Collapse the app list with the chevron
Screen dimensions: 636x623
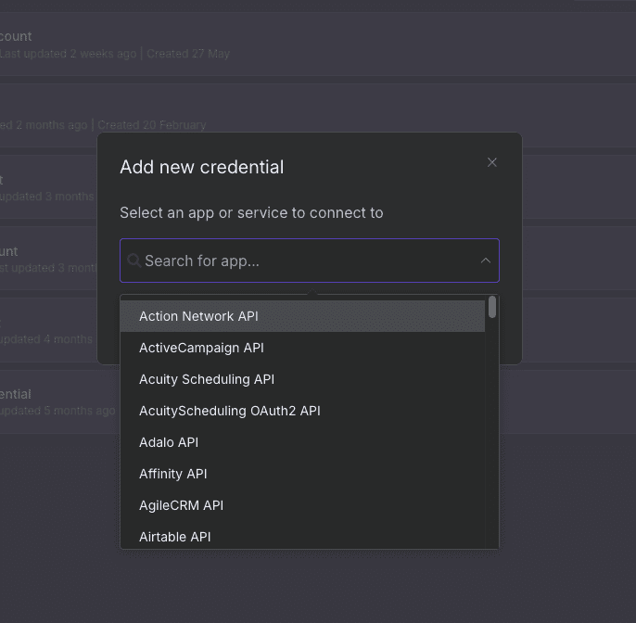click(485, 261)
